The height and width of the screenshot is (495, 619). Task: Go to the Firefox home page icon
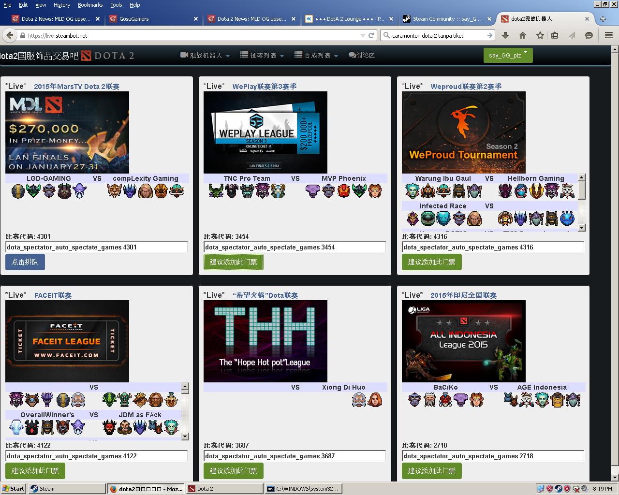(523, 35)
